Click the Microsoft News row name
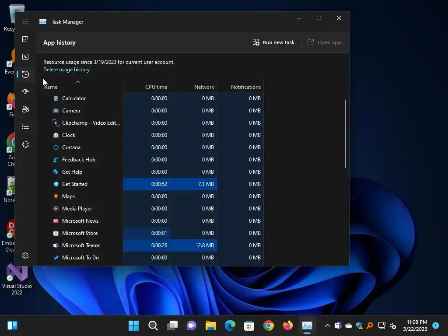The image size is (448, 336). tap(80, 221)
